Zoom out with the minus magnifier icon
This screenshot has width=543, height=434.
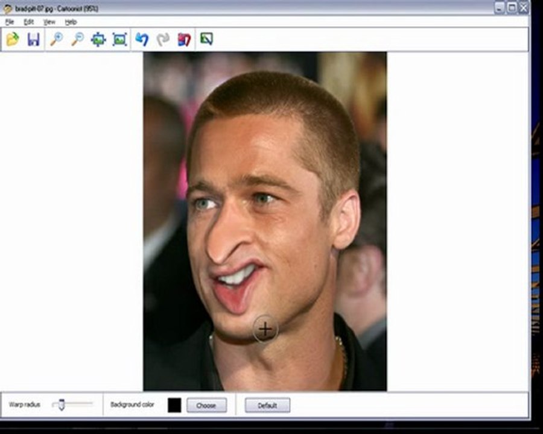click(78, 39)
